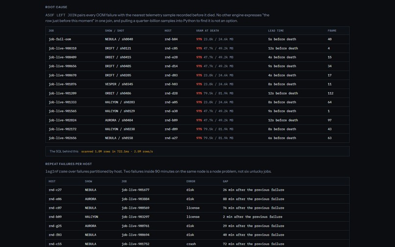Click host 'rnd-g25' cell
Image resolution: width=395 pixels, height=247 pixels.
[55, 226]
